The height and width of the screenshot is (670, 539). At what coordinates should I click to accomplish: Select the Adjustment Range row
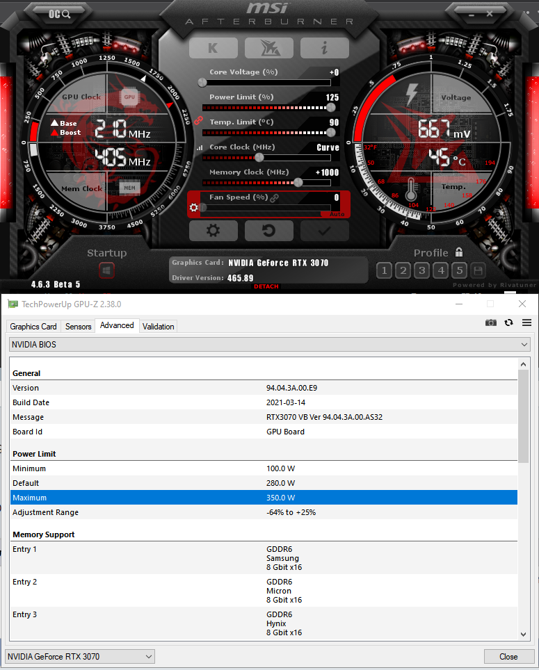click(264, 512)
